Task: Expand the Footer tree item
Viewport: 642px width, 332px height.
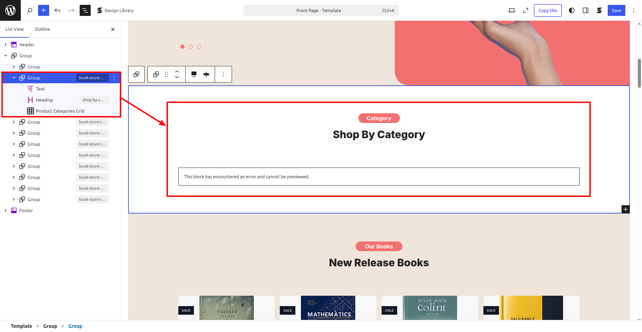Action: 6,210
